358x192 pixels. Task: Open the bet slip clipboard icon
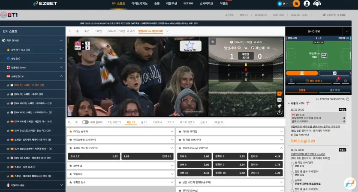click(x=291, y=81)
